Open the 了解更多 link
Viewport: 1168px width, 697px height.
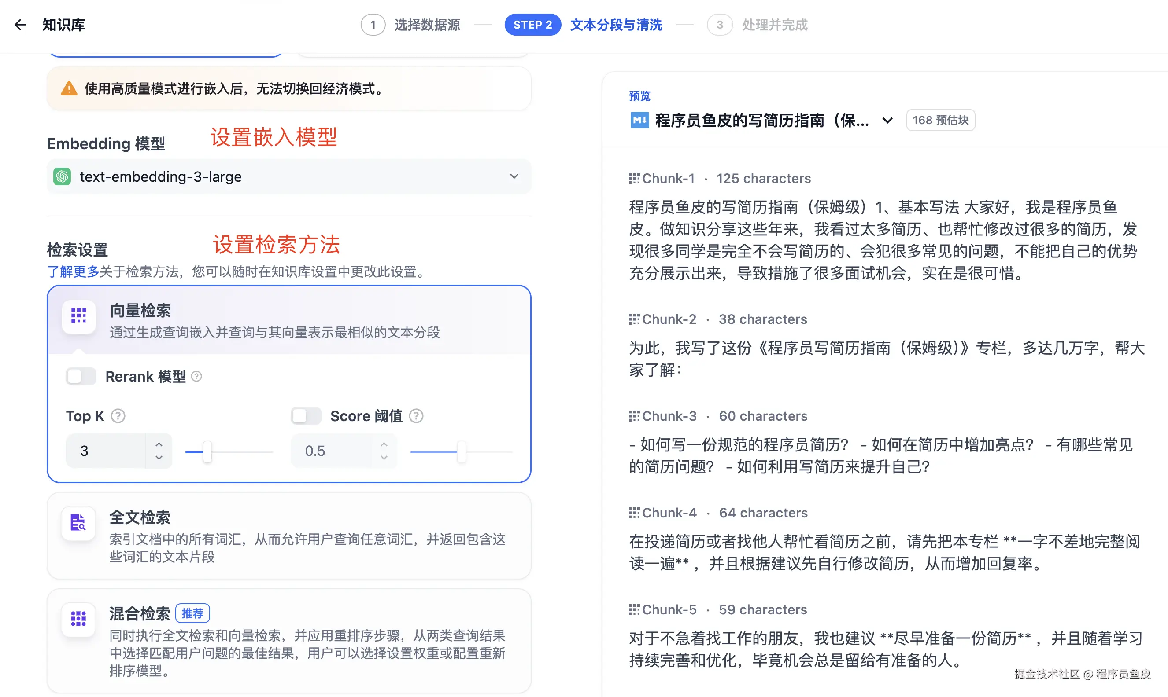73,272
